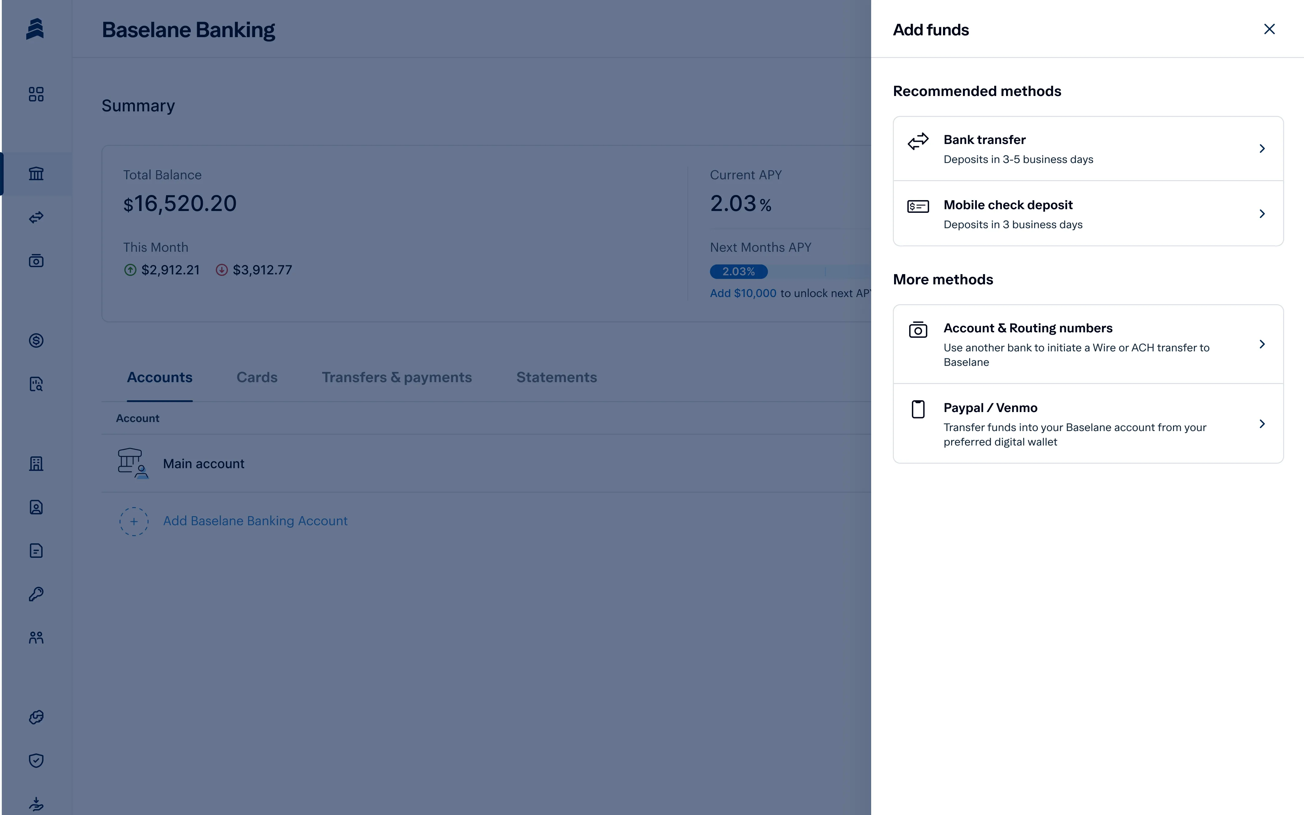
Task: Click the Baselane logo in the sidebar
Action: 35,29
